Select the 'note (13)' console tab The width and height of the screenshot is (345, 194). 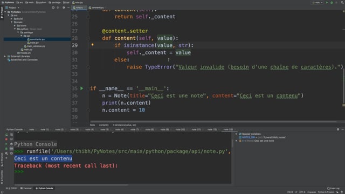(x=228, y=129)
